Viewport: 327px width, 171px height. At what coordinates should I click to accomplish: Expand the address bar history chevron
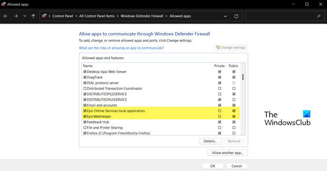tap(226, 16)
